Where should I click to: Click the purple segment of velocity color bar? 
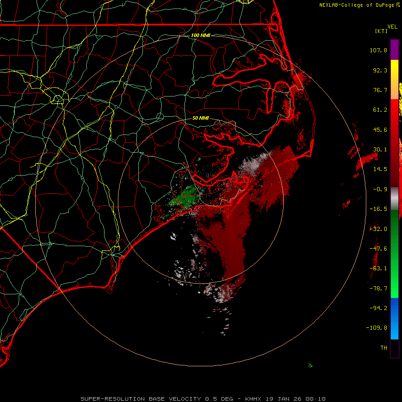coord(394,50)
